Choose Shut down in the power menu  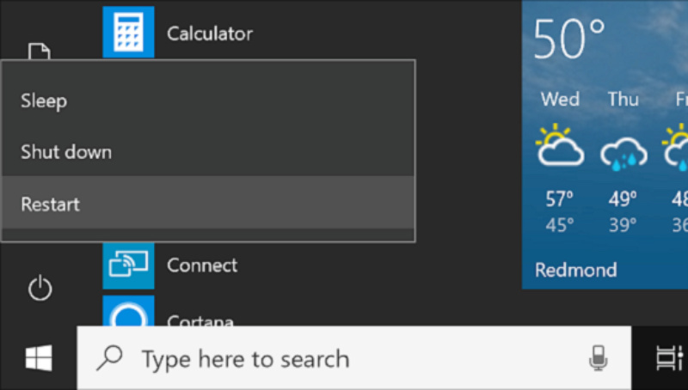[66, 152]
